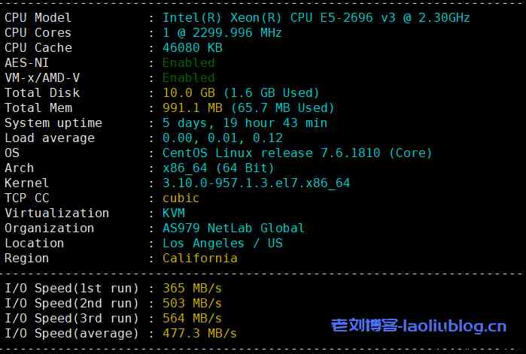Screen dimensions: 526x354
Task: Select the 'CentOS Linux release 7.6.1810 (Core)' value
Action: pyautogui.click(x=297, y=153)
